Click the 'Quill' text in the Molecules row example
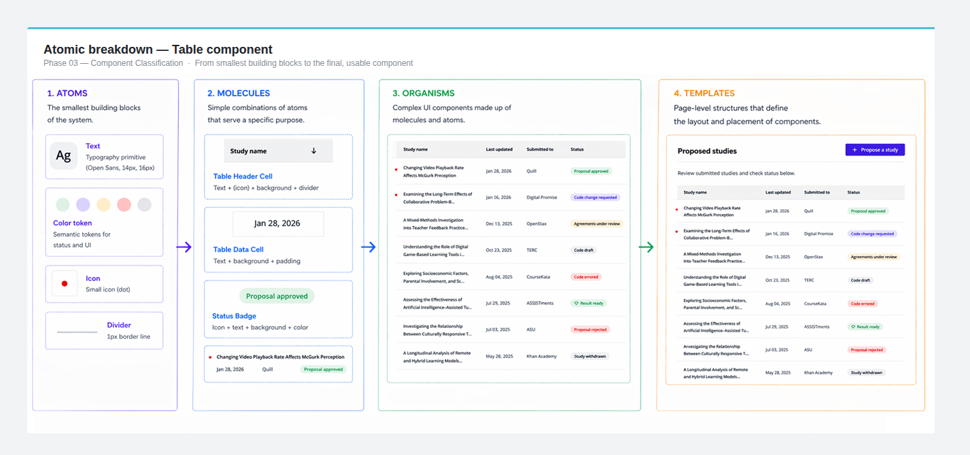 click(x=268, y=369)
